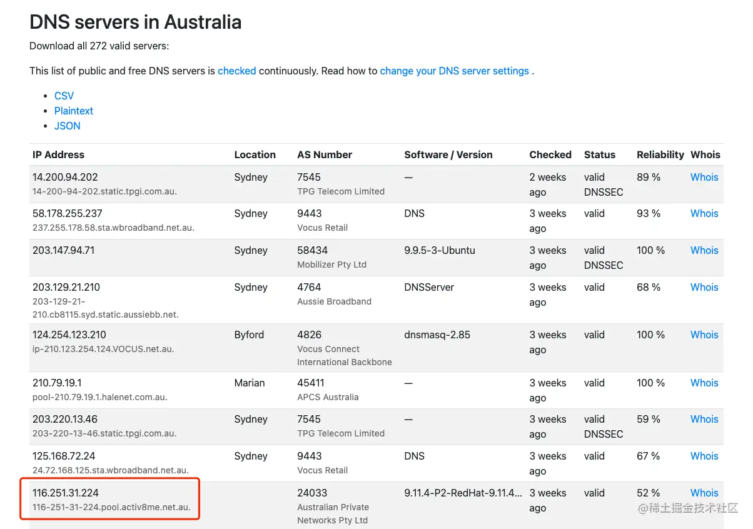
Task: Click the IP address 203.147.94.71
Action: (64, 250)
